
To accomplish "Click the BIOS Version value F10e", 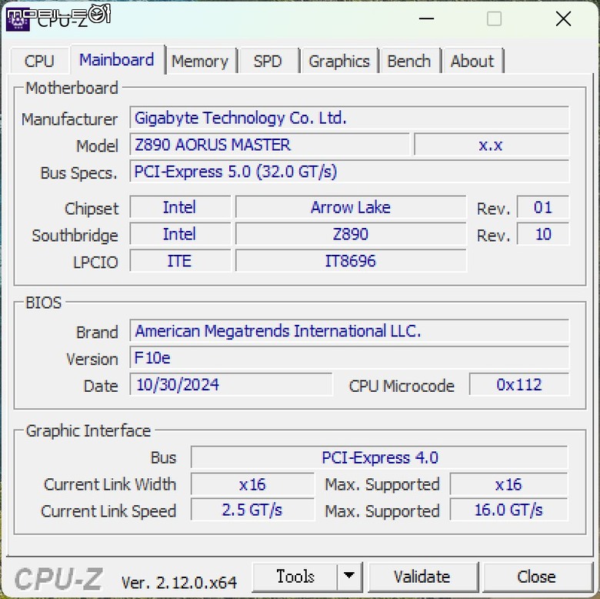I will click(x=349, y=358).
